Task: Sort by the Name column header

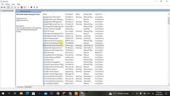Action: coord(53,14)
